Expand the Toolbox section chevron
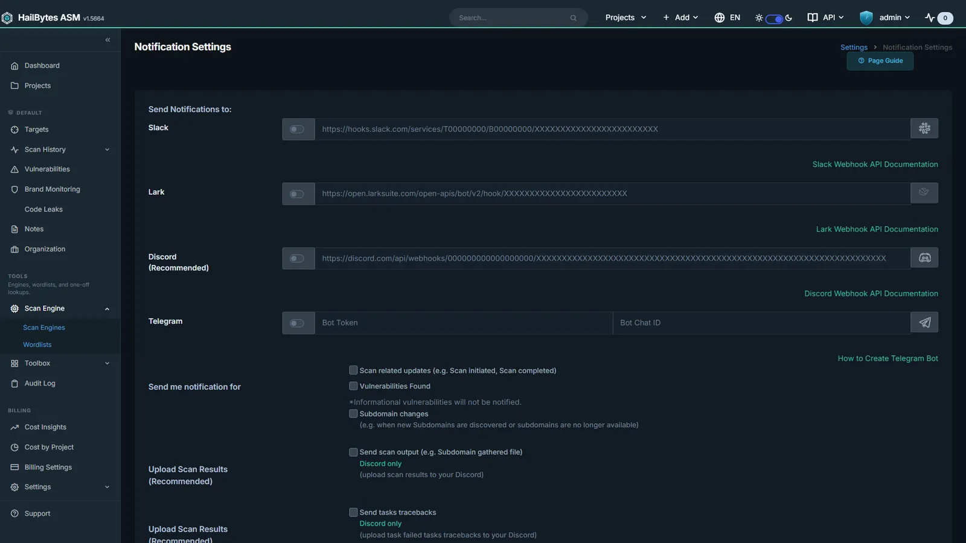This screenshot has height=543, width=966. pos(107,363)
